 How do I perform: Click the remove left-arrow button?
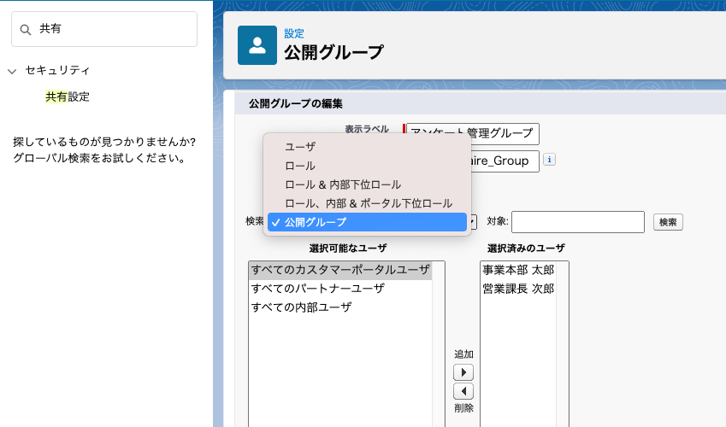pos(463,391)
